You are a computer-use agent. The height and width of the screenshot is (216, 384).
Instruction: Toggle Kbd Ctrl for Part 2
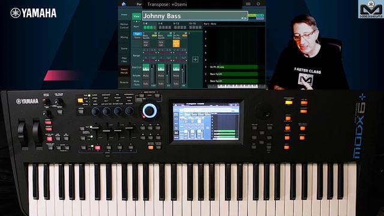161,68
